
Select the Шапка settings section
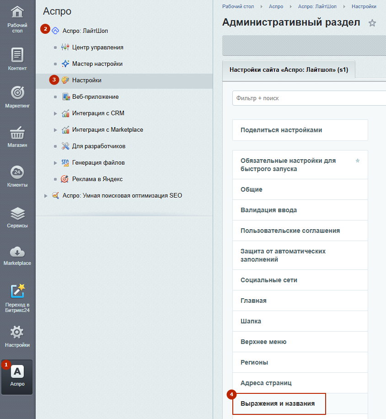click(300, 321)
